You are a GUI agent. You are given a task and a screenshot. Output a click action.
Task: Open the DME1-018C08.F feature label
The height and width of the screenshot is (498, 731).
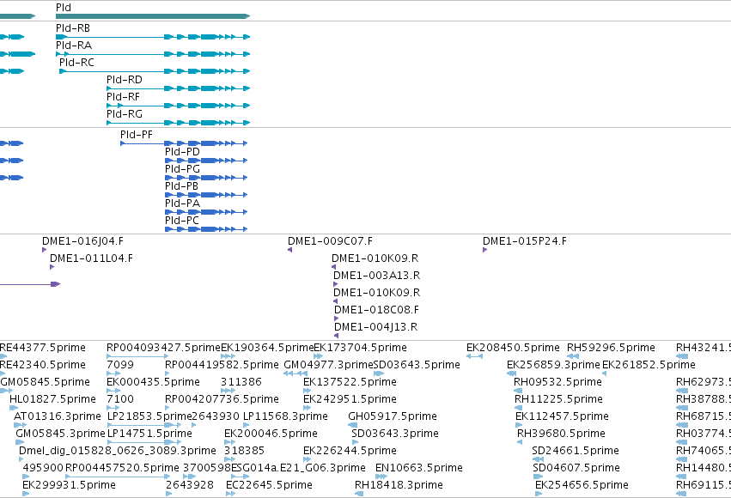[377, 310]
